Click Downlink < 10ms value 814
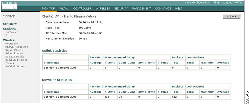249x104 pixels. click(107, 97)
